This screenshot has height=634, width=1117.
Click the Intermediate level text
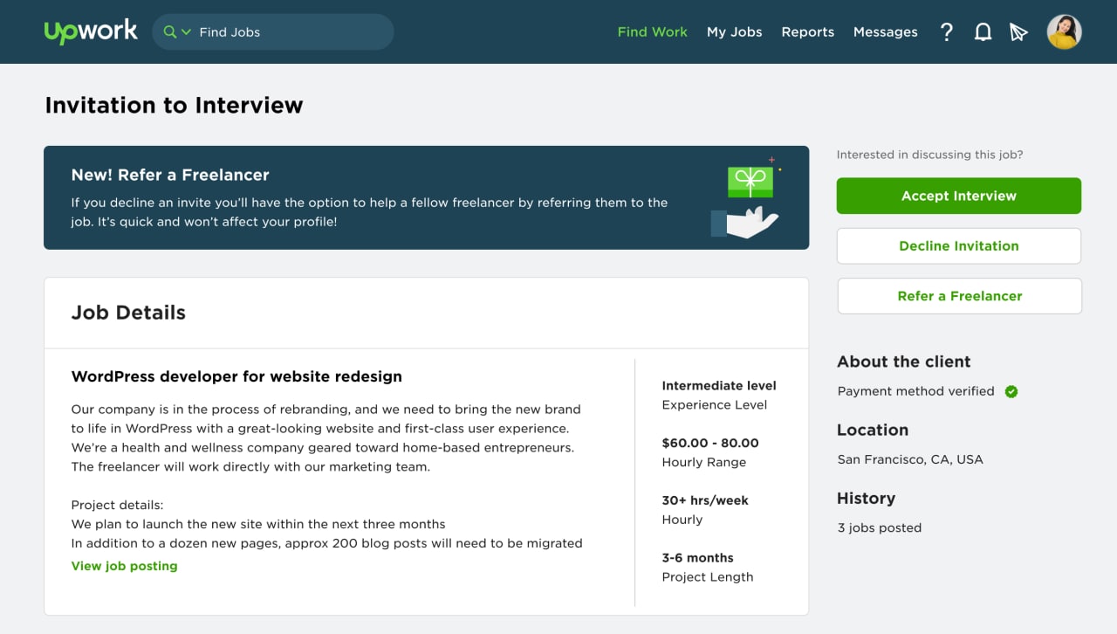[x=718, y=385]
